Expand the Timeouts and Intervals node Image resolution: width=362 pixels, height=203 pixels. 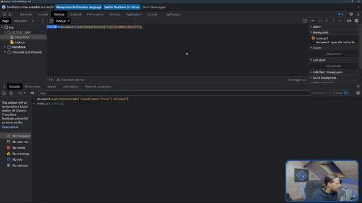pos(5,52)
